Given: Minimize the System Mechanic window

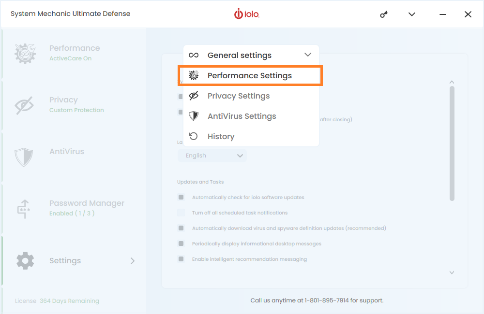Looking at the screenshot, I should (443, 14).
